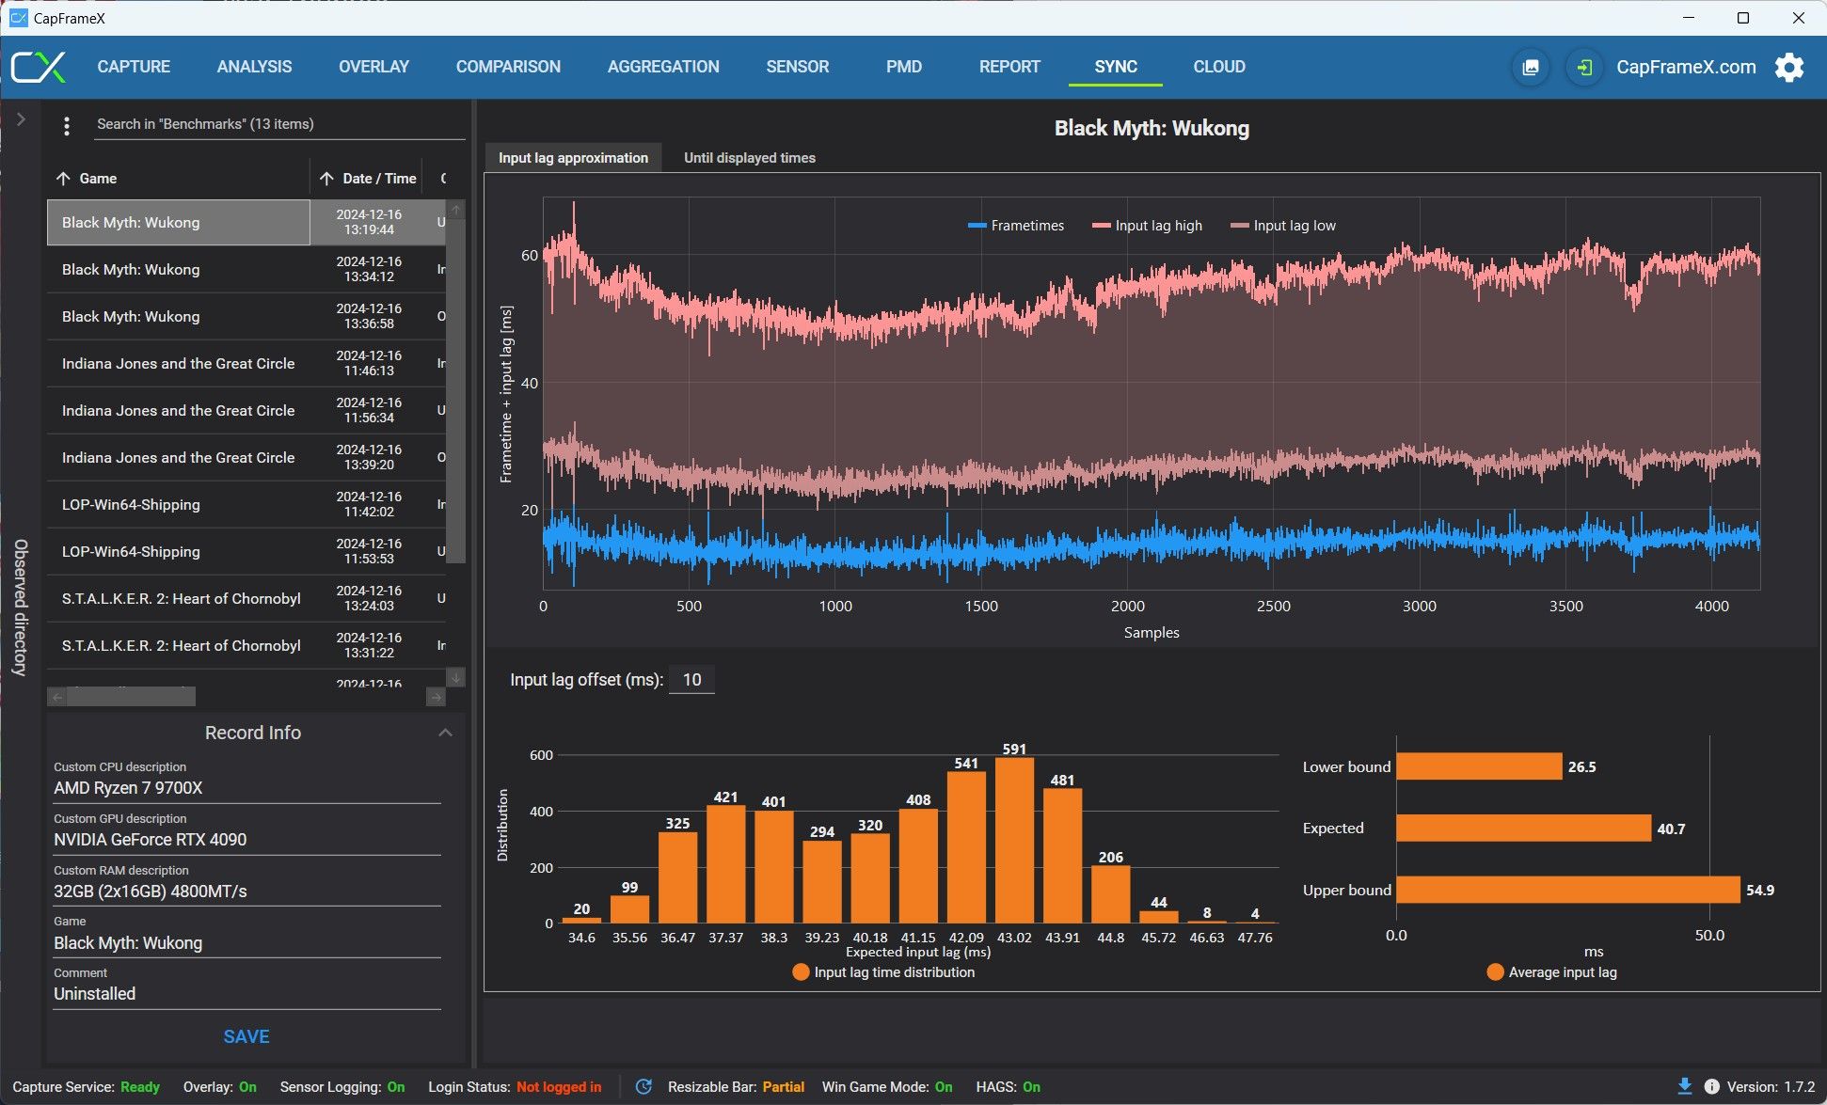Click the horizontal scrollbar right arrow

[436, 697]
